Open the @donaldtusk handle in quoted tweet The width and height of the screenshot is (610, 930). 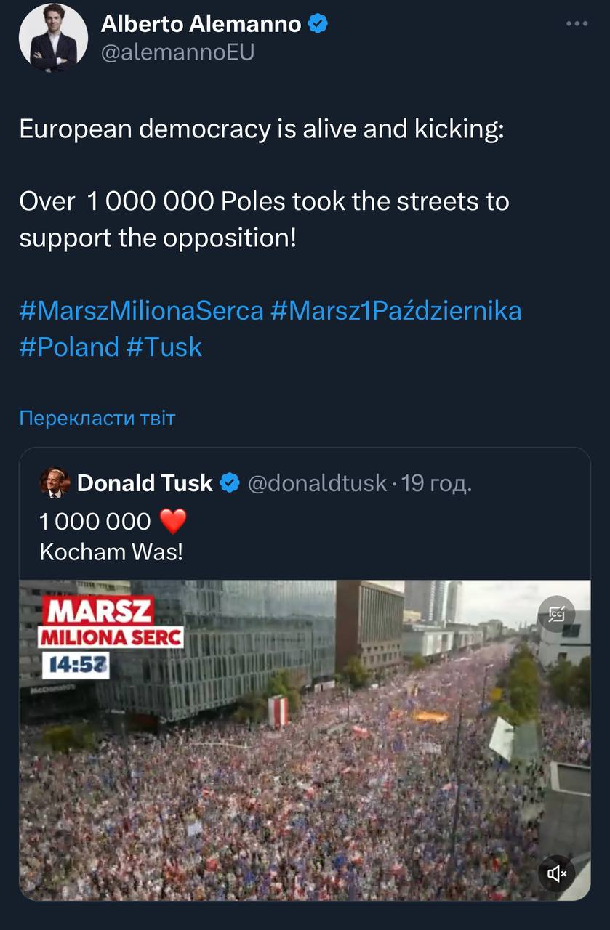[x=317, y=482]
